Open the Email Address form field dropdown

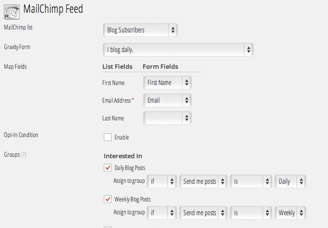pyautogui.click(x=167, y=100)
